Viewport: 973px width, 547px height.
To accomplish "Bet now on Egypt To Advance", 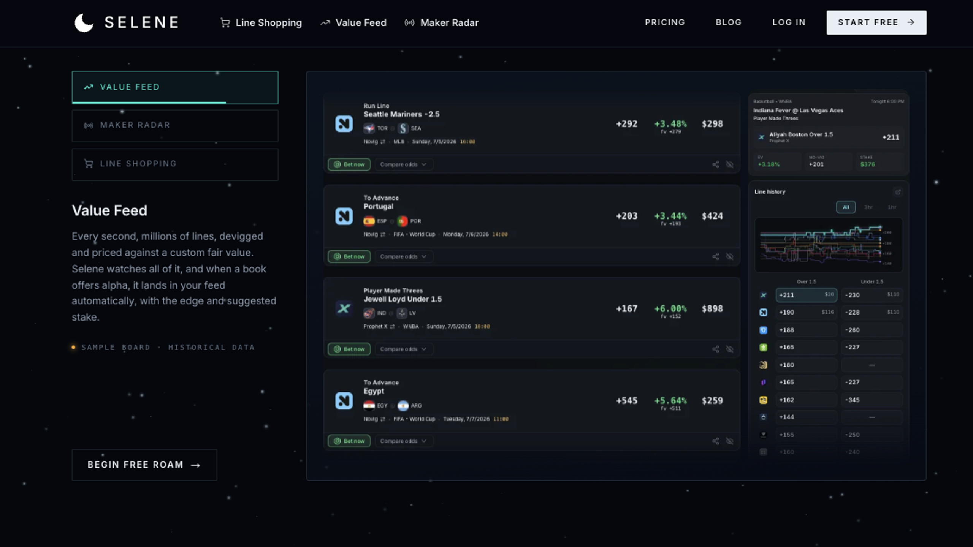I will pyautogui.click(x=349, y=441).
